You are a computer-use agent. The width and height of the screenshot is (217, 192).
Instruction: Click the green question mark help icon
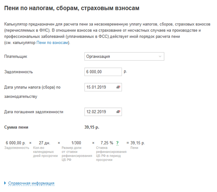point(117,143)
